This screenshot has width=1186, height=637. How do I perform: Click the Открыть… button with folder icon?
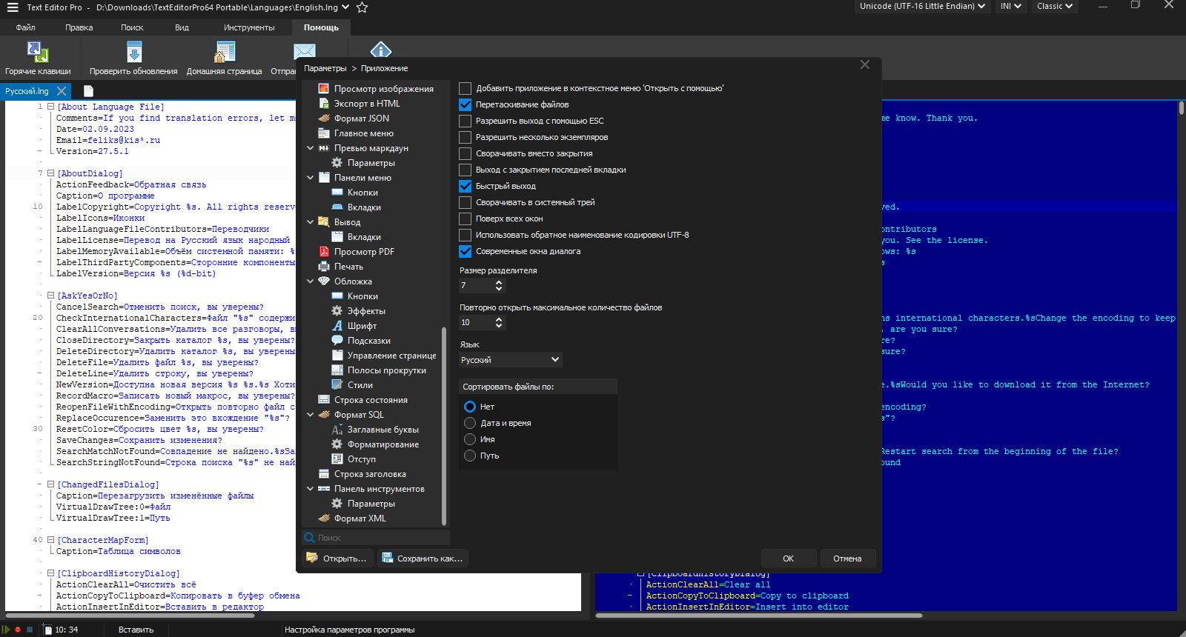click(x=337, y=558)
